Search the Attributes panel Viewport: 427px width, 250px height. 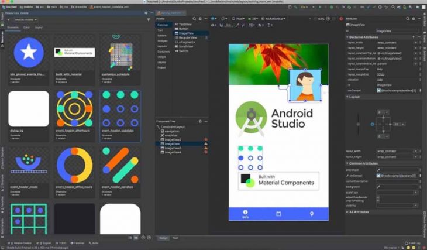(408, 19)
